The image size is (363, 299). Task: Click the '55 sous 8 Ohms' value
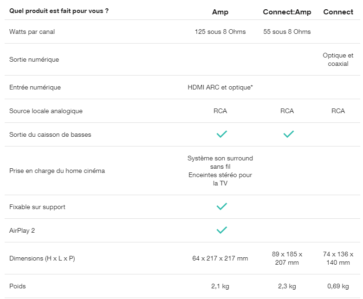coord(287,32)
